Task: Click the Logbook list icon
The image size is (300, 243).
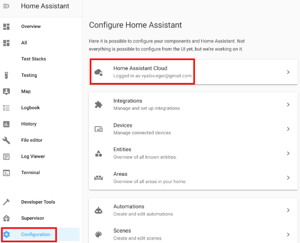Action: pyautogui.click(x=6, y=108)
